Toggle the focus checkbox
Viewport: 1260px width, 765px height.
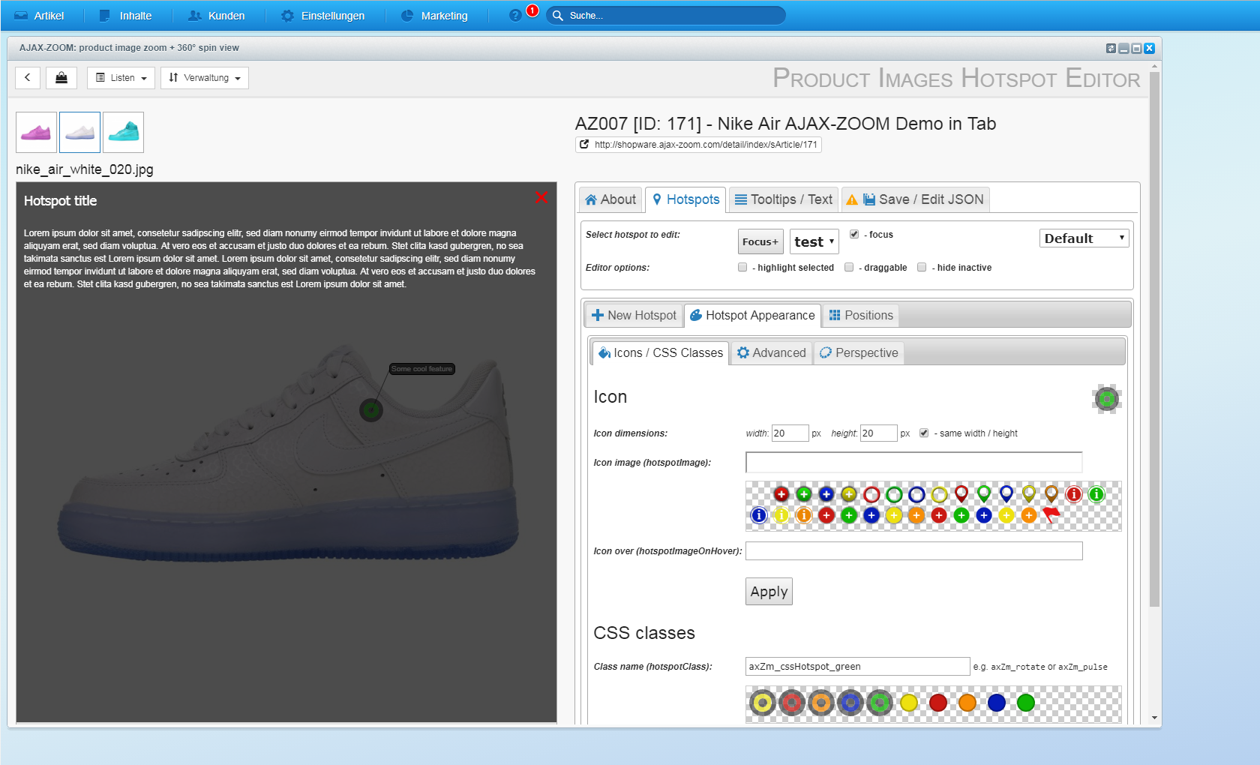coord(854,234)
